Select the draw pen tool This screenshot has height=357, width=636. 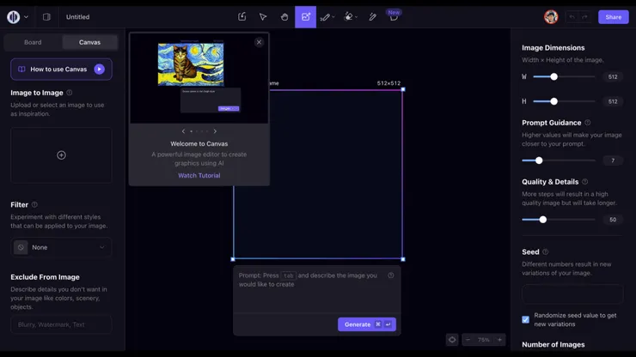tap(325, 17)
